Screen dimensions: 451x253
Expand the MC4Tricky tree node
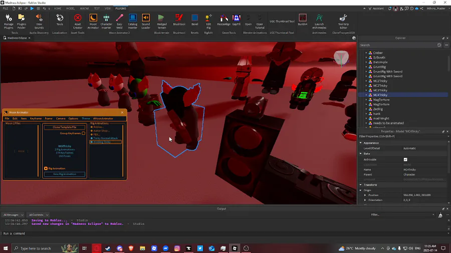pos(366,95)
